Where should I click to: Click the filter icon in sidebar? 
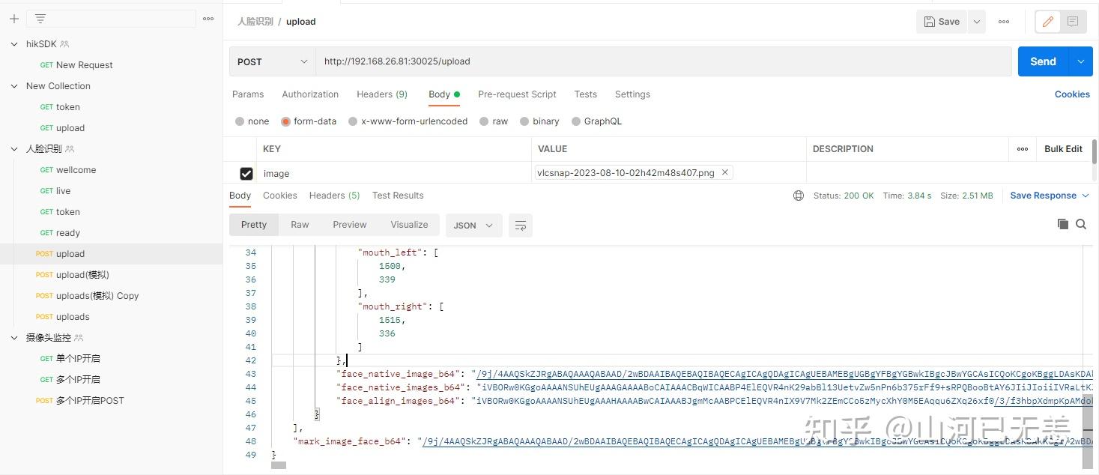(40, 19)
